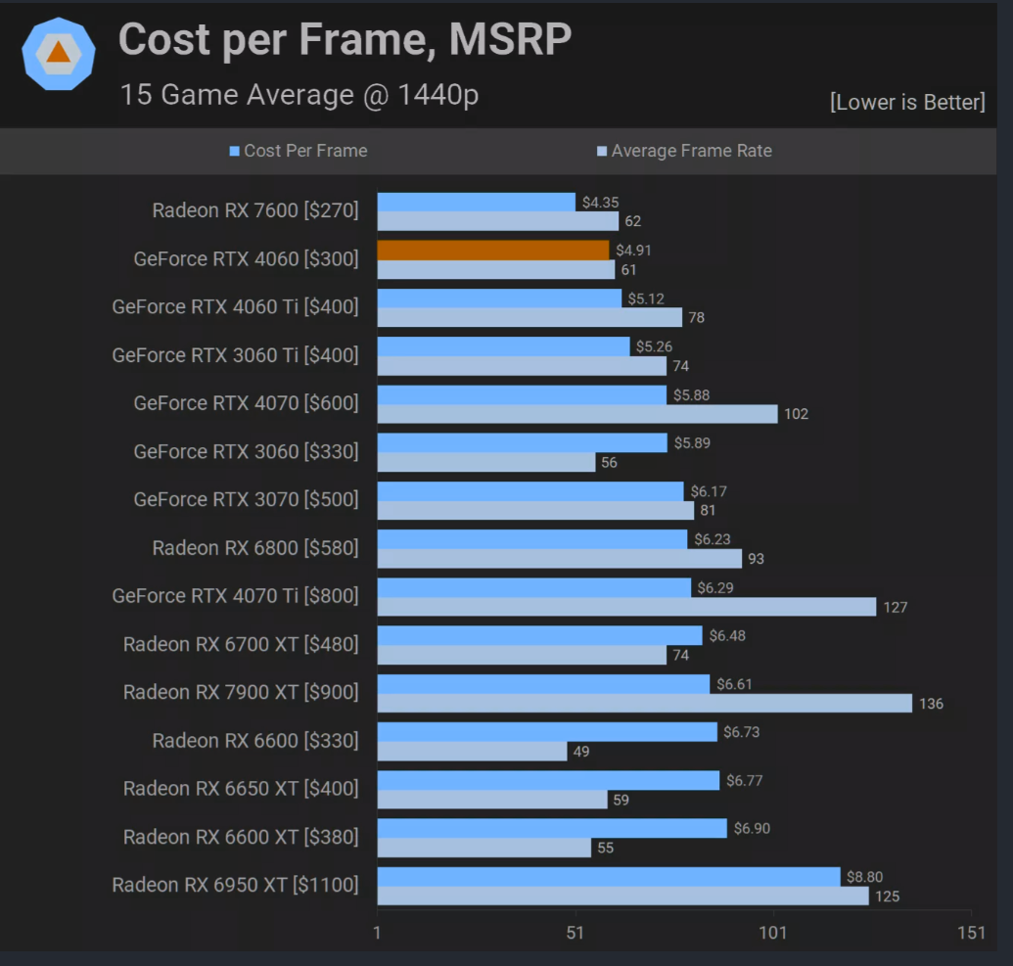
Task: Click the $6.61 cost value
Action: pyautogui.click(x=734, y=683)
